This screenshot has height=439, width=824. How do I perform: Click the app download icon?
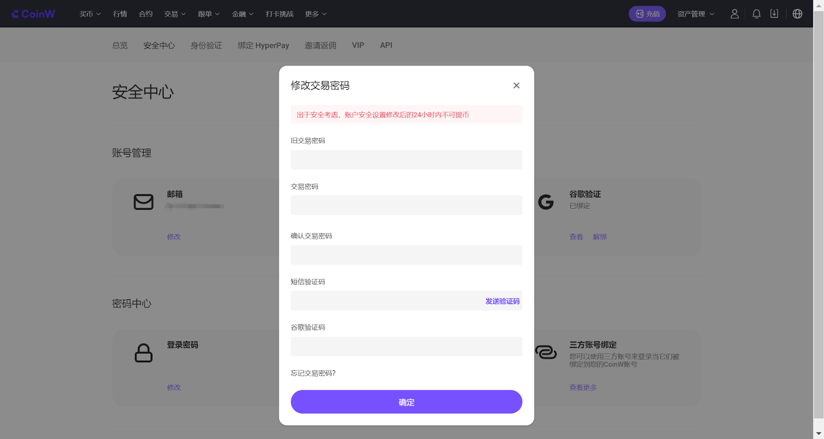tap(774, 14)
